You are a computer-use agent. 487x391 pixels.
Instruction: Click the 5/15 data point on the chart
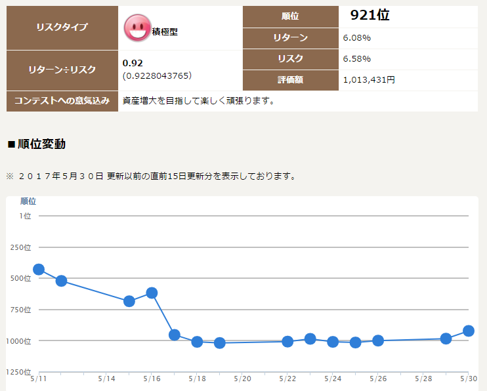coord(129,301)
